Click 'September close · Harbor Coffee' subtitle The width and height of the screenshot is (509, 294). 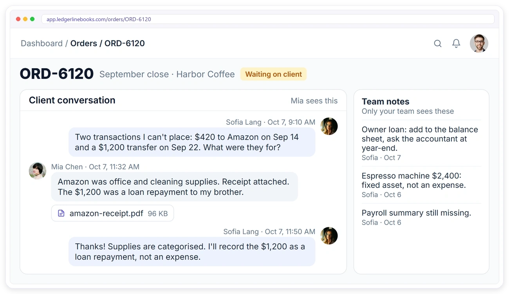(167, 74)
